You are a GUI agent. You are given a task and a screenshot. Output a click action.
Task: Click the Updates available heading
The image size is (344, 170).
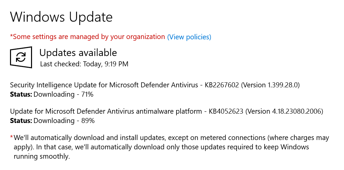click(x=78, y=53)
